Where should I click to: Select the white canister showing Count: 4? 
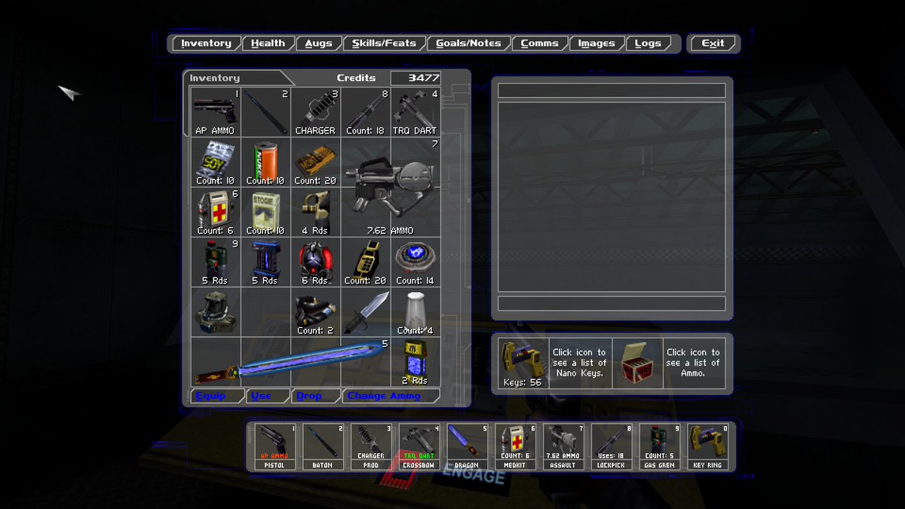(415, 311)
